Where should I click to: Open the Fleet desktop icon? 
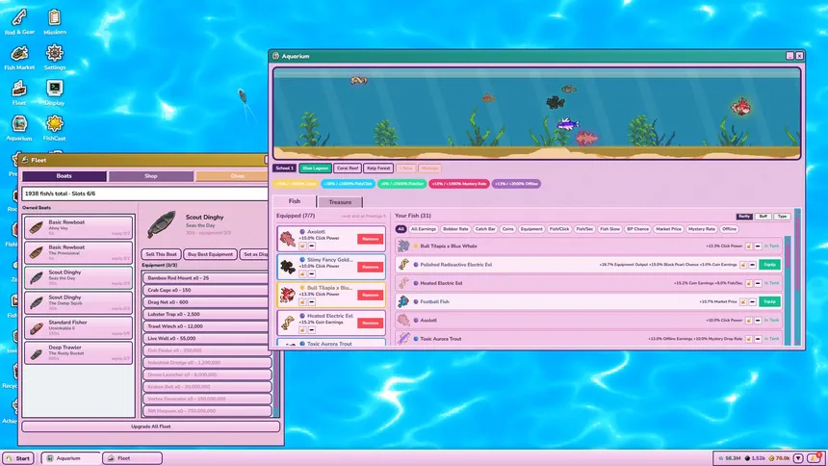pyautogui.click(x=19, y=93)
